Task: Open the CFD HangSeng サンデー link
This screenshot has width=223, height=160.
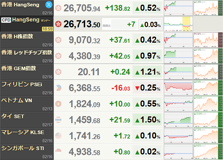Action: tap(26, 20)
